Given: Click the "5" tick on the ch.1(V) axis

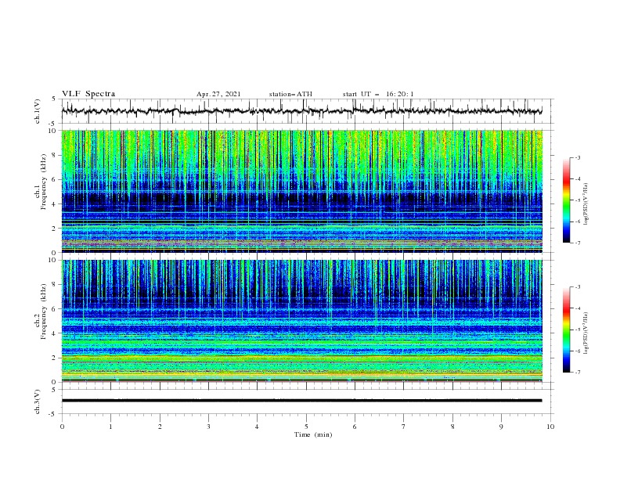Looking at the screenshot, I should [54, 99].
